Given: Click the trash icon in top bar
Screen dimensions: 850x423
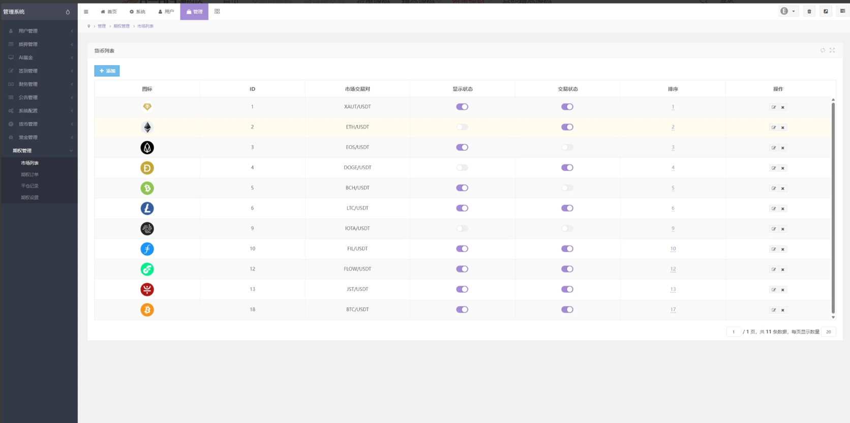Looking at the screenshot, I should click(809, 12).
